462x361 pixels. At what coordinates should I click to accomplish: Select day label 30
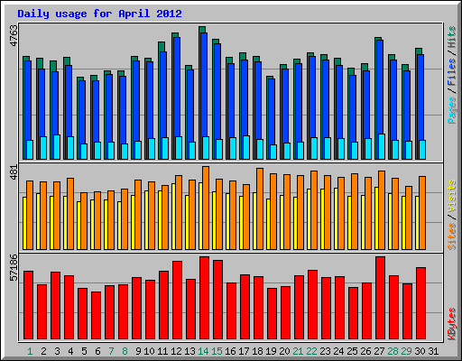pos(420,351)
